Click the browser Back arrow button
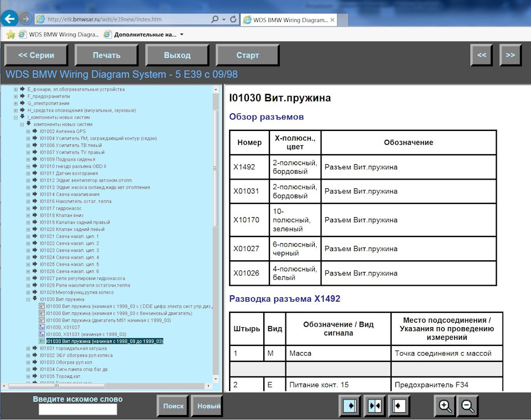 point(9,19)
